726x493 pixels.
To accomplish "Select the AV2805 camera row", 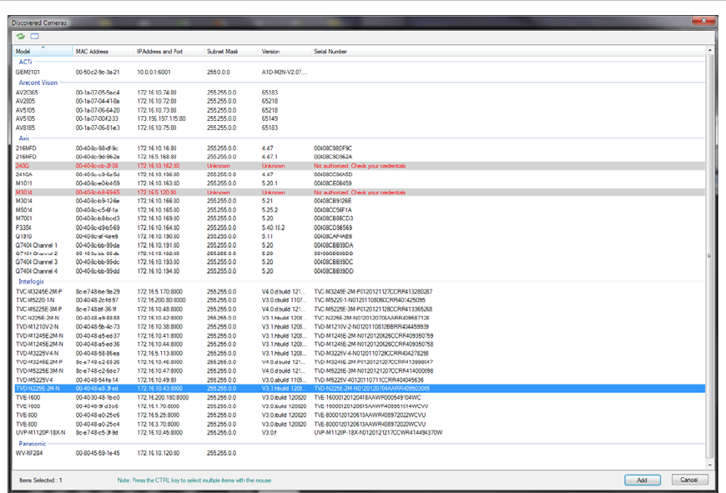I will tap(360, 101).
